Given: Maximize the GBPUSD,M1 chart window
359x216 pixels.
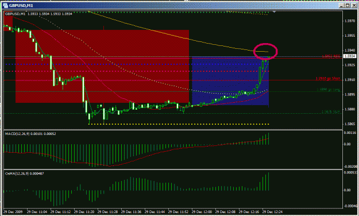Looking at the screenshot, I should [348, 5].
